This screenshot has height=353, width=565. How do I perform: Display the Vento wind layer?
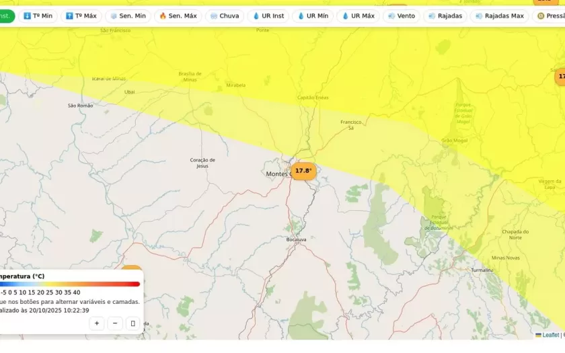pos(402,16)
